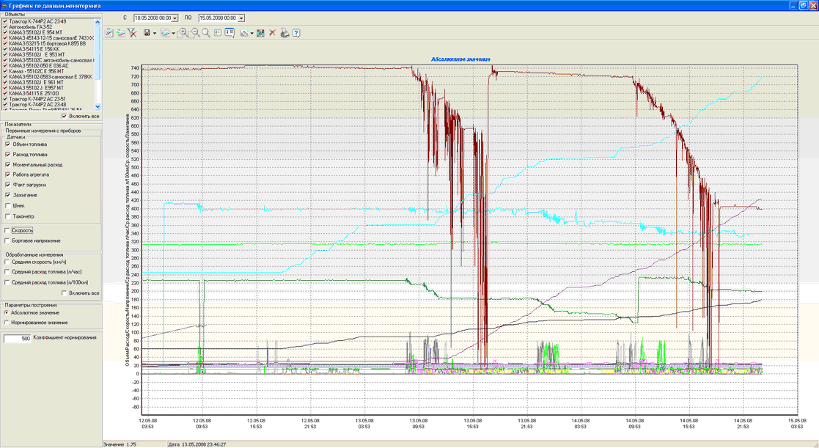819x448 pixels.
Task: Click the clear filter funnel icon
Action: click(x=132, y=33)
